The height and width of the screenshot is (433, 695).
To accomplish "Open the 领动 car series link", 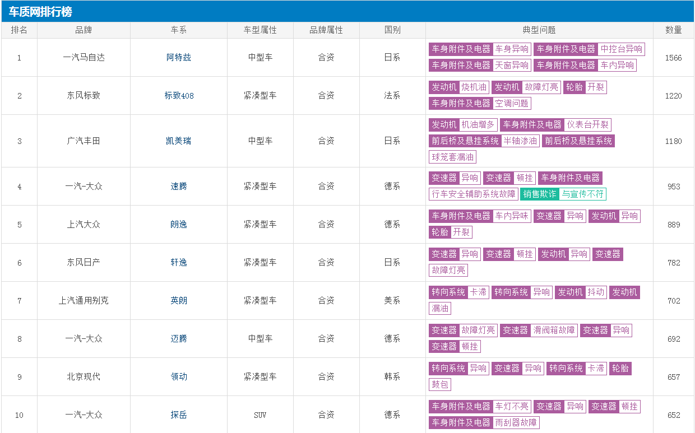I will pos(179,376).
